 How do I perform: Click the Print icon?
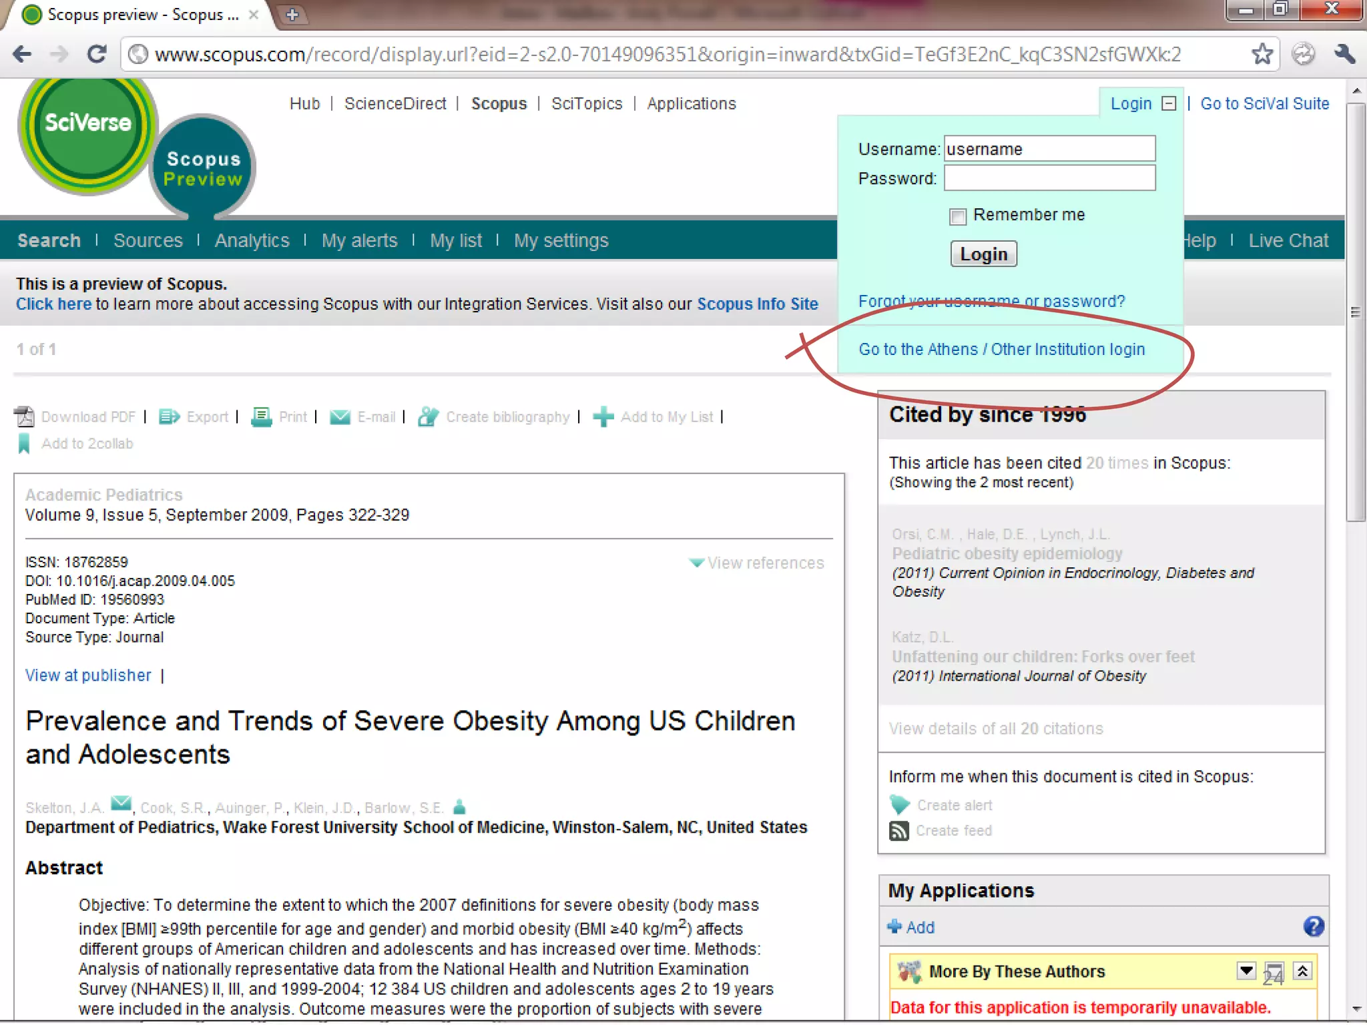[261, 417]
